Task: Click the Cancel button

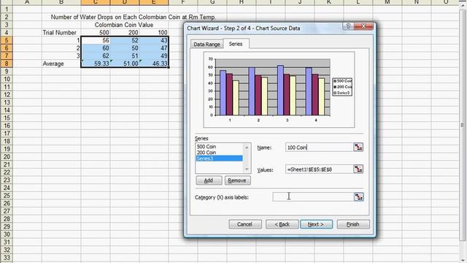Action: 245,224
